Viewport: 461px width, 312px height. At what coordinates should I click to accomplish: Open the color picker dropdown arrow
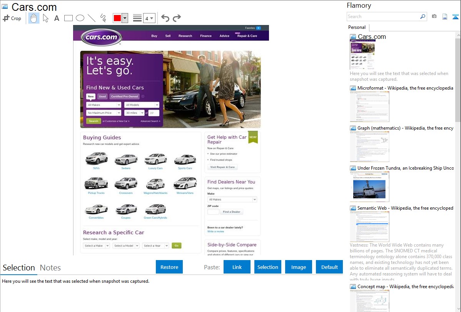125,18
